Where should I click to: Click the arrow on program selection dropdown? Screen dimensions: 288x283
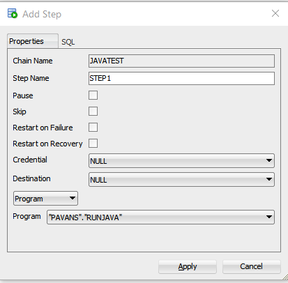click(x=269, y=217)
